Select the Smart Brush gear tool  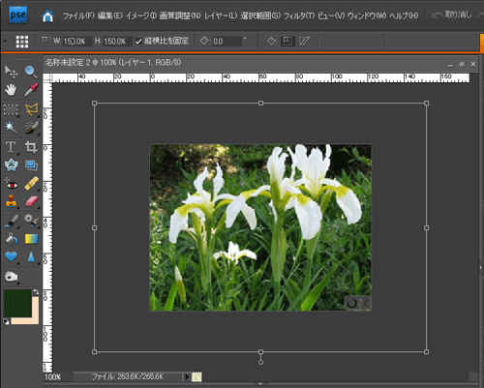(31, 221)
